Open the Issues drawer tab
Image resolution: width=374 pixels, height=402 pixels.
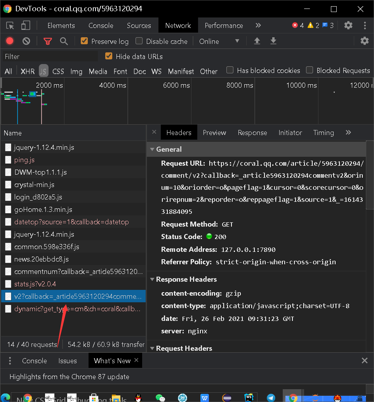click(x=68, y=361)
